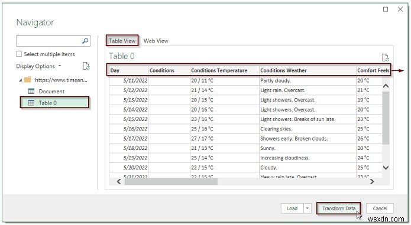Viewport: 411px width, 225px height.
Task: Click 'Increasing cloudiness.' weather cell
Action: 308,158
